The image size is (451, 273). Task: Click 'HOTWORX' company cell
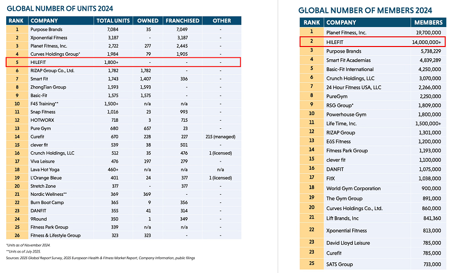(42, 120)
